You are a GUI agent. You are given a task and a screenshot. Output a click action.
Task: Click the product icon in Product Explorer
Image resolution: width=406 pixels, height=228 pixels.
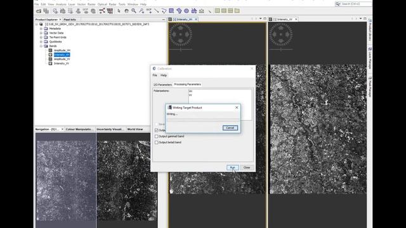[41, 24]
